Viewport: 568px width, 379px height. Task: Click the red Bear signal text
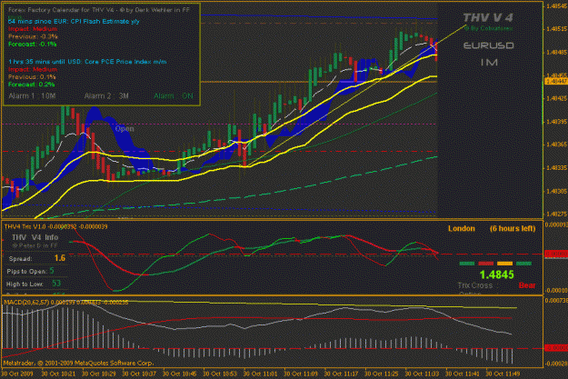coord(527,285)
